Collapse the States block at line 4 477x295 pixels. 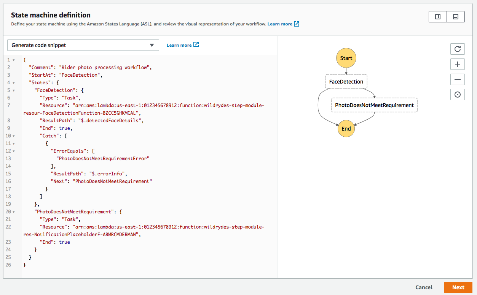pos(14,83)
